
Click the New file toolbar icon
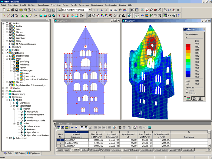point(4,10)
